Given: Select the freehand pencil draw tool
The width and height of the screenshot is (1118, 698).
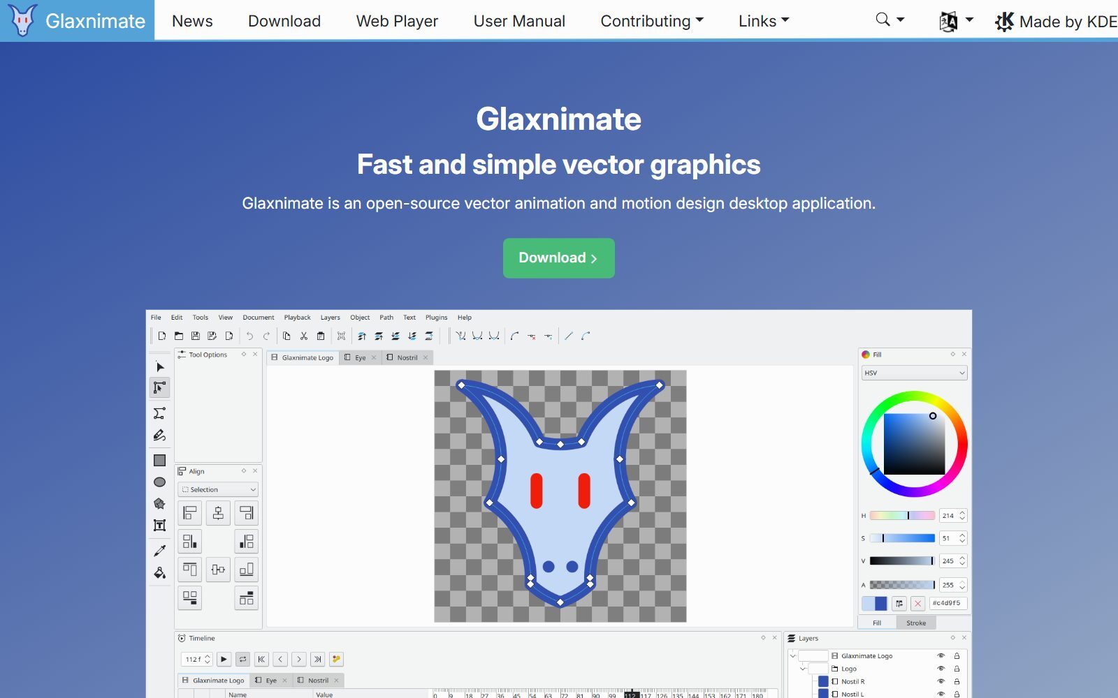Looking at the screenshot, I should point(160,435).
